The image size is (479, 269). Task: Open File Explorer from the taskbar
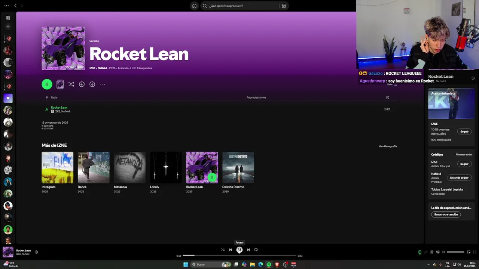(252, 265)
